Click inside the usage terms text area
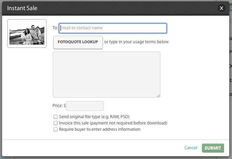The height and width of the screenshot is (159, 232). 106,75
